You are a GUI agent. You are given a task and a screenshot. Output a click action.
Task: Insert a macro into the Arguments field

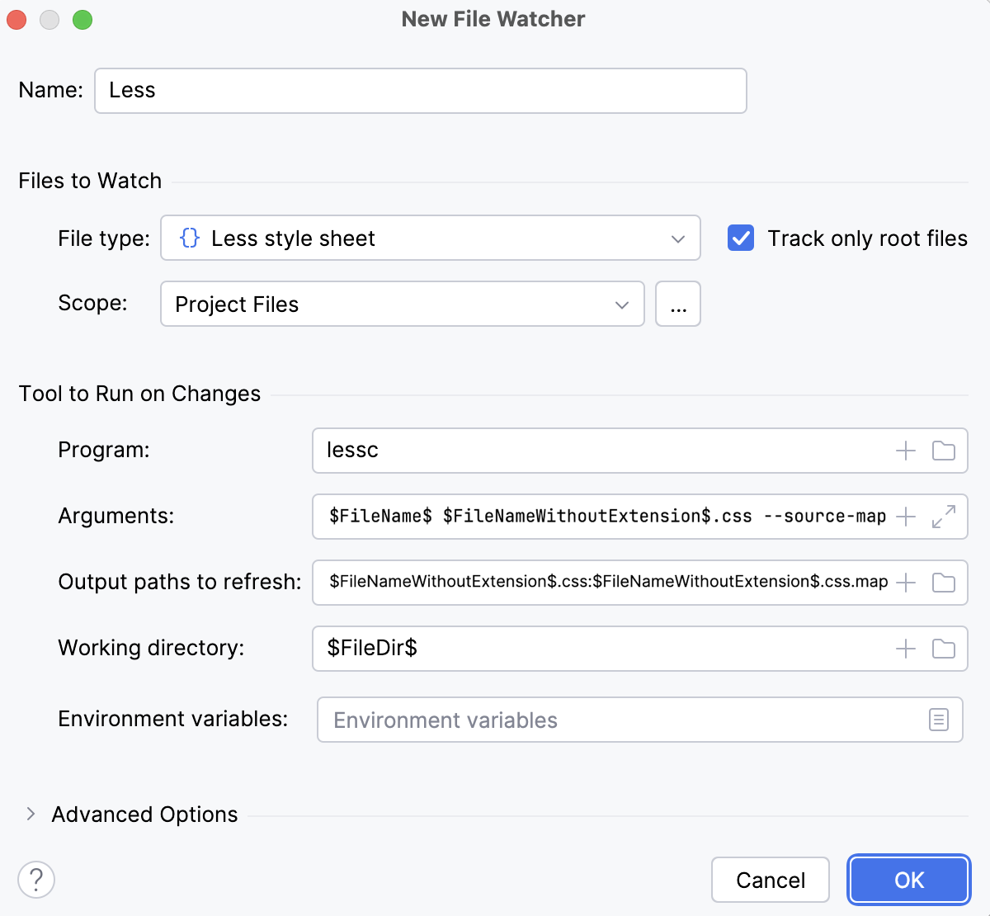click(905, 517)
